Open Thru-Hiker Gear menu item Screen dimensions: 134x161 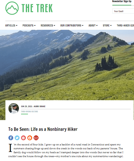125,26
